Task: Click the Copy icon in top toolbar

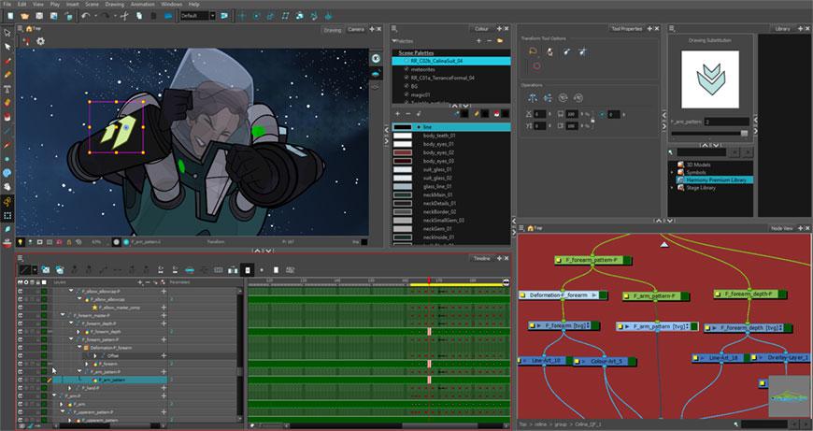Action: tap(139, 16)
